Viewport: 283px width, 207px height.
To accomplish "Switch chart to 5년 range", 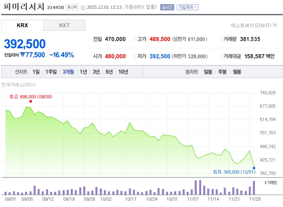I will point(109,72).
